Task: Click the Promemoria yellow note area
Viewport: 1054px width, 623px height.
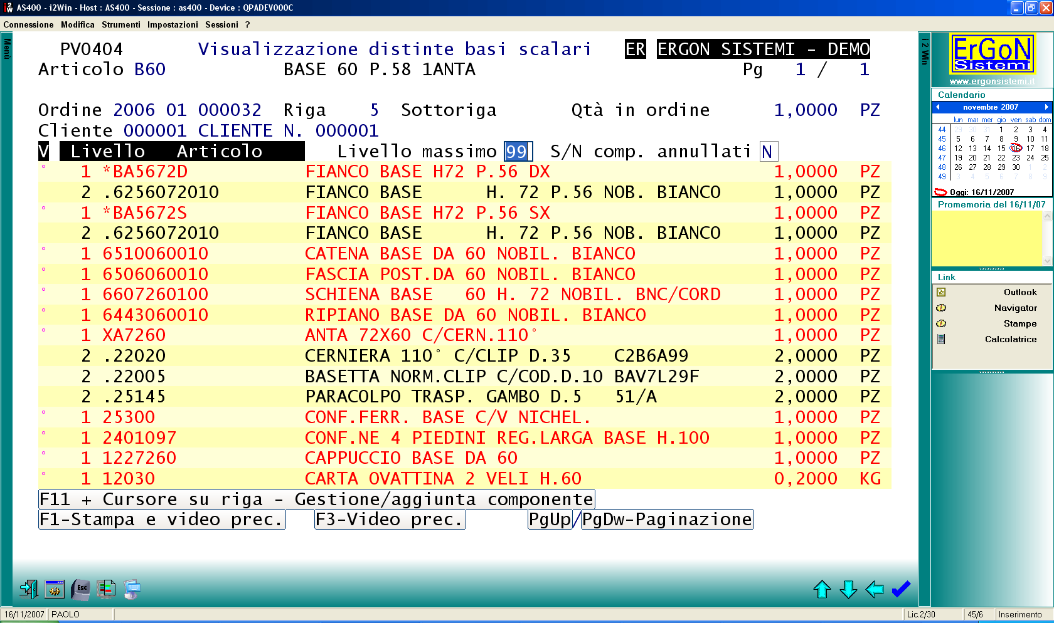Action: coord(987,238)
